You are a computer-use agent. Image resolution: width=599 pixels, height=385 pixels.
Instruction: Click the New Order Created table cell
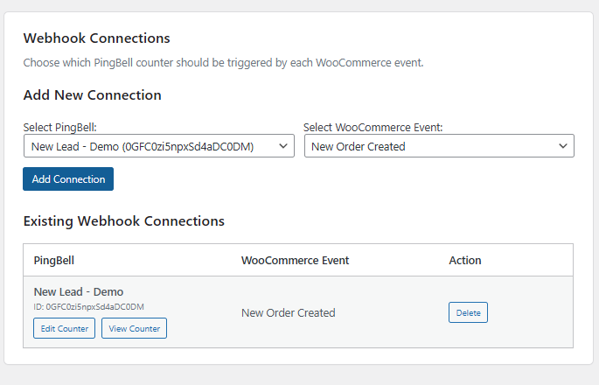[x=288, y=312]
